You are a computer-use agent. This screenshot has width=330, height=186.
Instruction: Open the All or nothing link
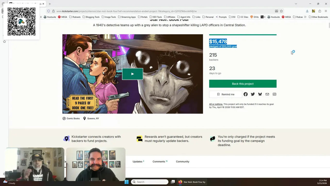tap(216, 104)
